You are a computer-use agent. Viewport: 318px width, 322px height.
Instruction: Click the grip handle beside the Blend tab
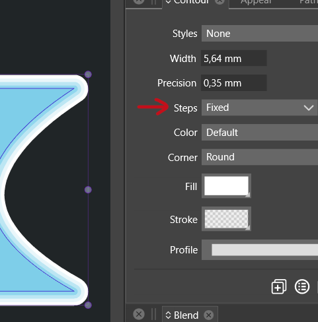154,314
